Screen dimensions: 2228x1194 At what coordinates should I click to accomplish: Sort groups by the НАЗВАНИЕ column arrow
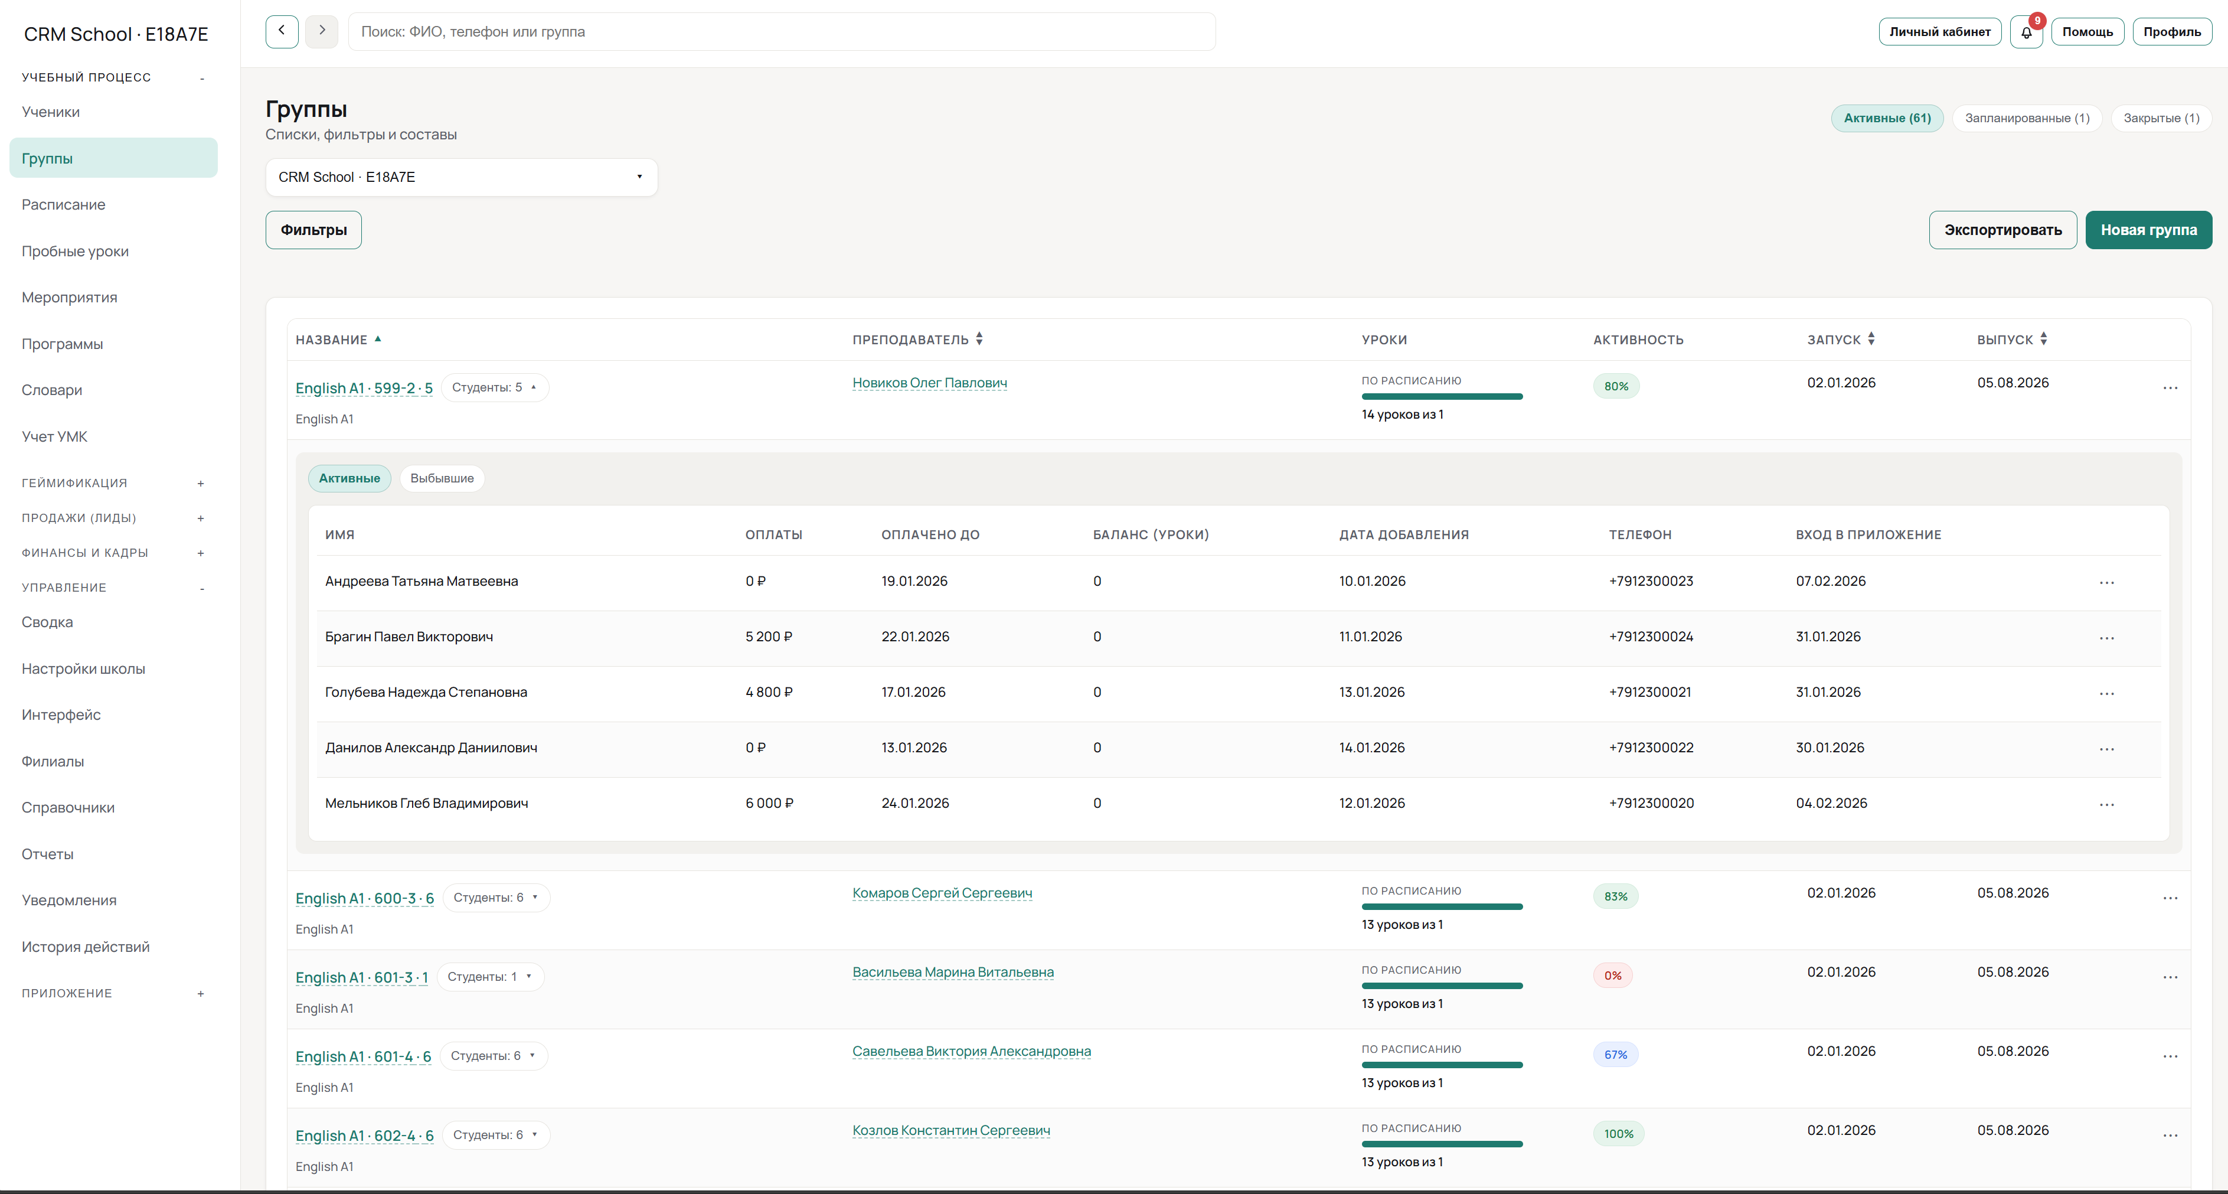[379, 339]
